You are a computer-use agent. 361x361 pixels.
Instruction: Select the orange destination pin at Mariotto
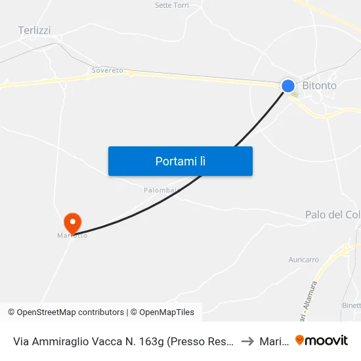tap(72, 224)
